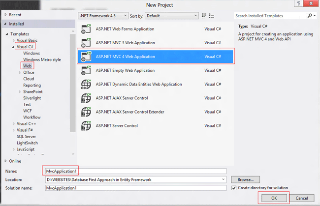This screenshot has height=206, width=320.
Task: Select Windows under Visual C#
Action: point(32,53)
